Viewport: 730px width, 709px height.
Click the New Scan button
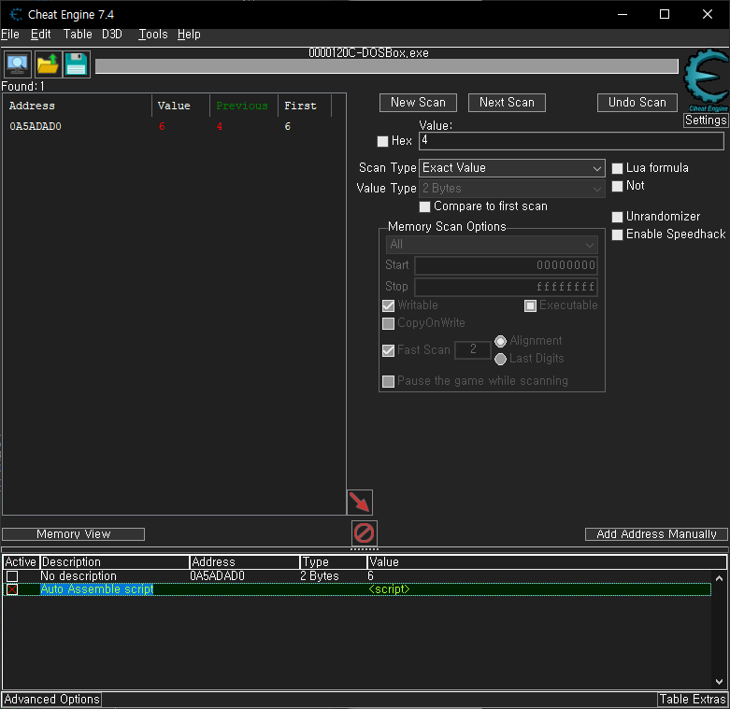pos(418,103)
